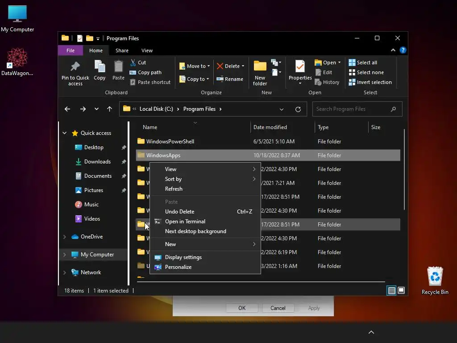Screen dimensions: 457x343
Task: Click the vertical scrollbar of file list
Action: pos(404,170)
